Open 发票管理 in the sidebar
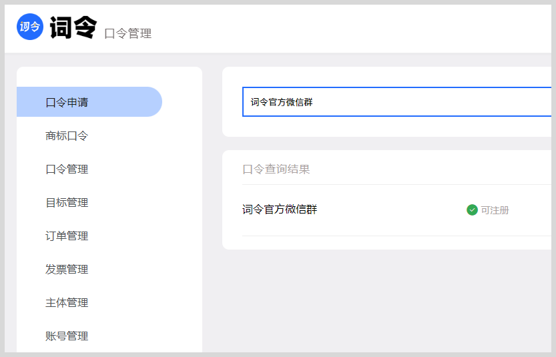The width and height of the screenshot is (556, 357). [x=67, y=269]
